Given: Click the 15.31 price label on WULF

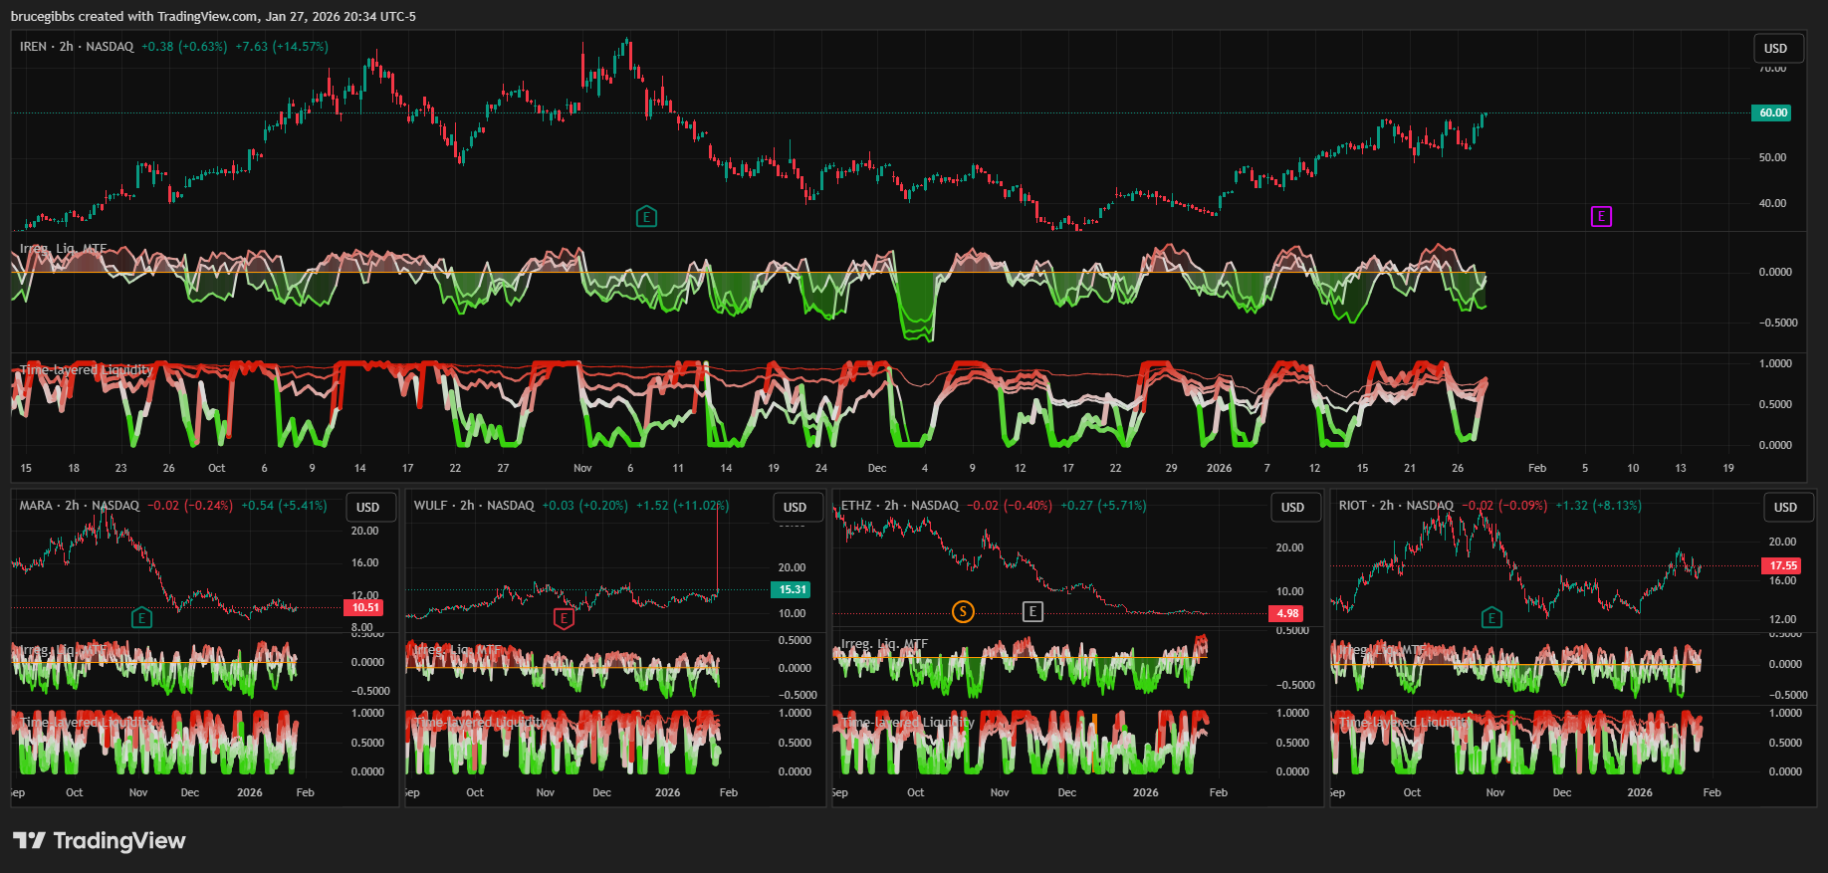Looking at the screenshot, I should 792,589.
